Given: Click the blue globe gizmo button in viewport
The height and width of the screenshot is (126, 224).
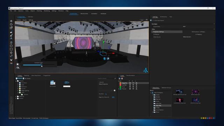Looking at the screenshot, I should (x=105, y=58).
